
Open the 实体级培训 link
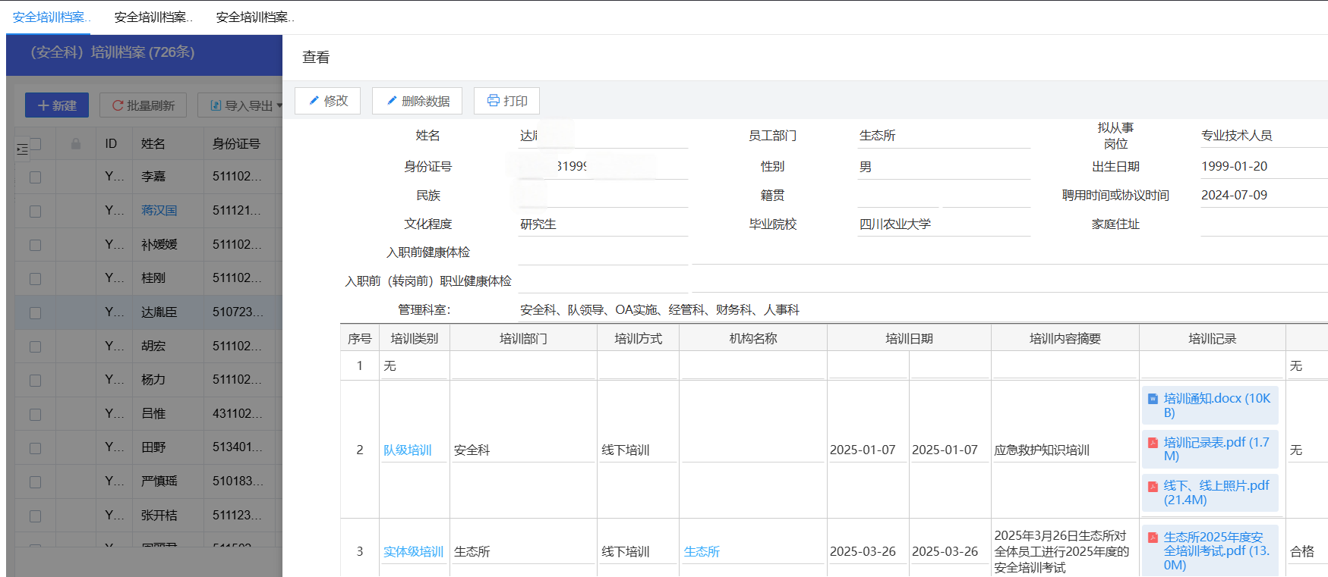(x=413, y=552)
